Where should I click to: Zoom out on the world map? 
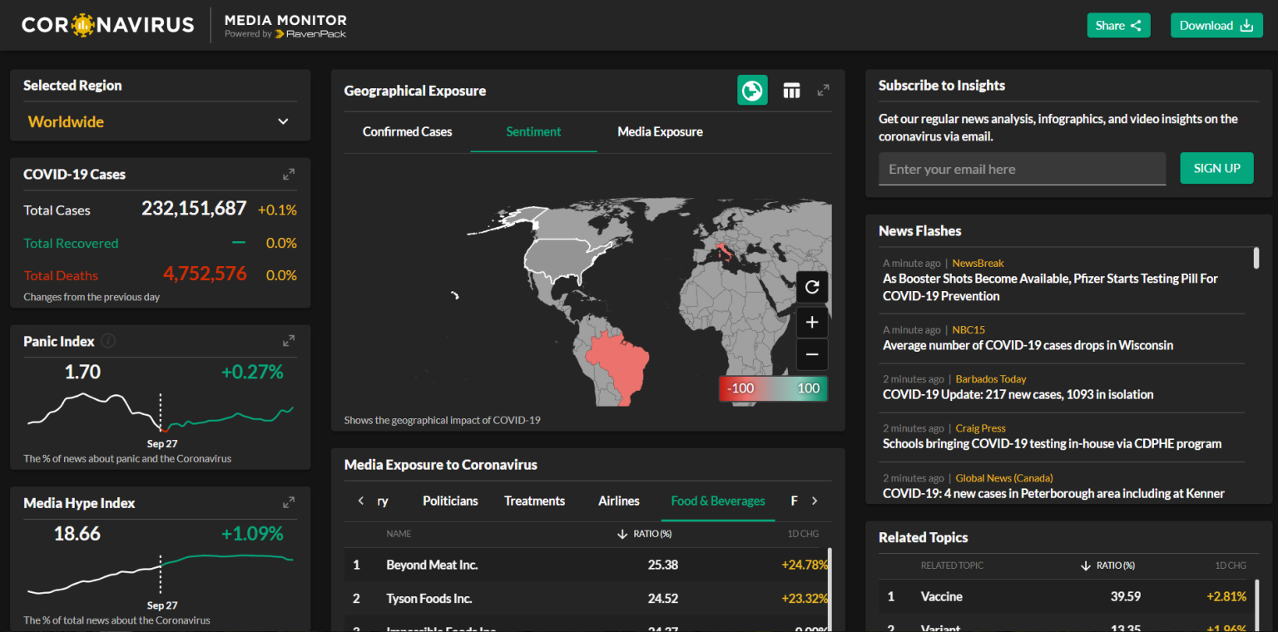coord(812,355)
